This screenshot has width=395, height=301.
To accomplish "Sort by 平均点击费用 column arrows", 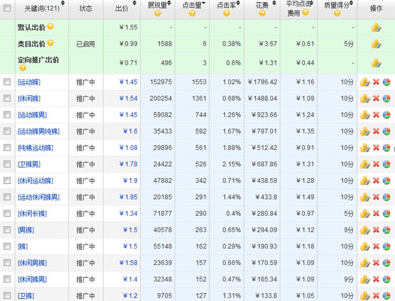I will (x=312, y=3).
